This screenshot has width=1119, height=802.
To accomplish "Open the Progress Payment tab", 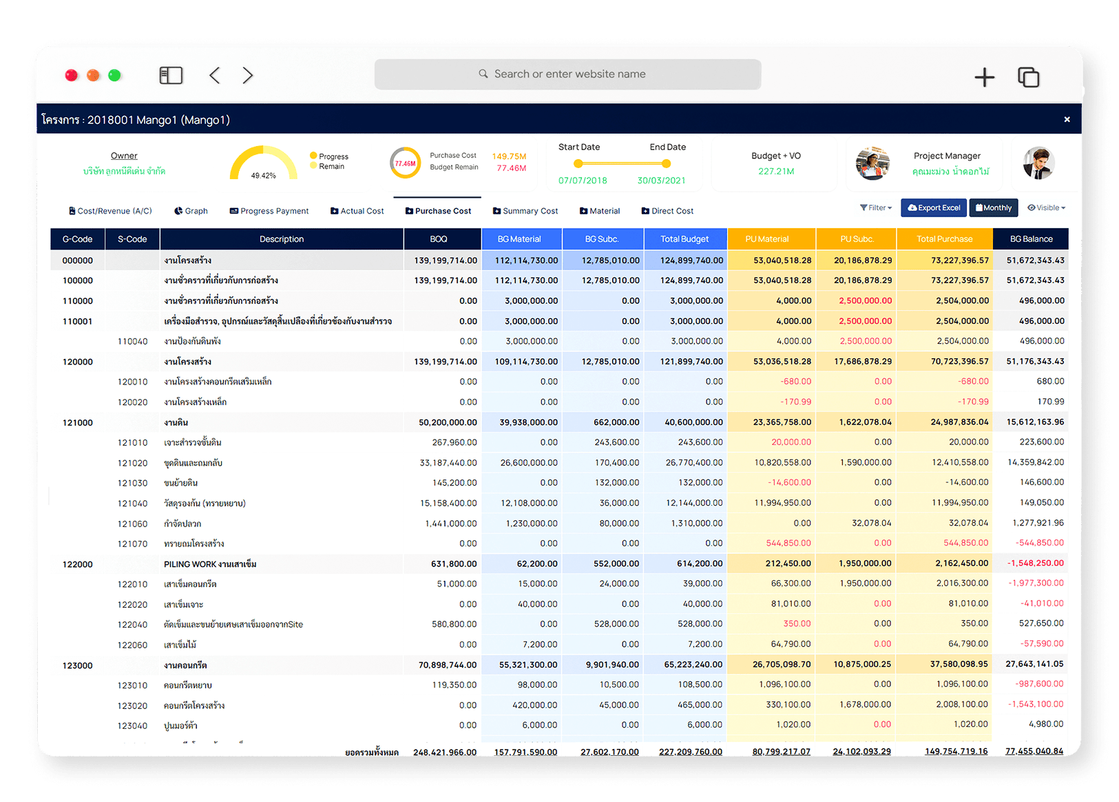I will click(269, 211).
